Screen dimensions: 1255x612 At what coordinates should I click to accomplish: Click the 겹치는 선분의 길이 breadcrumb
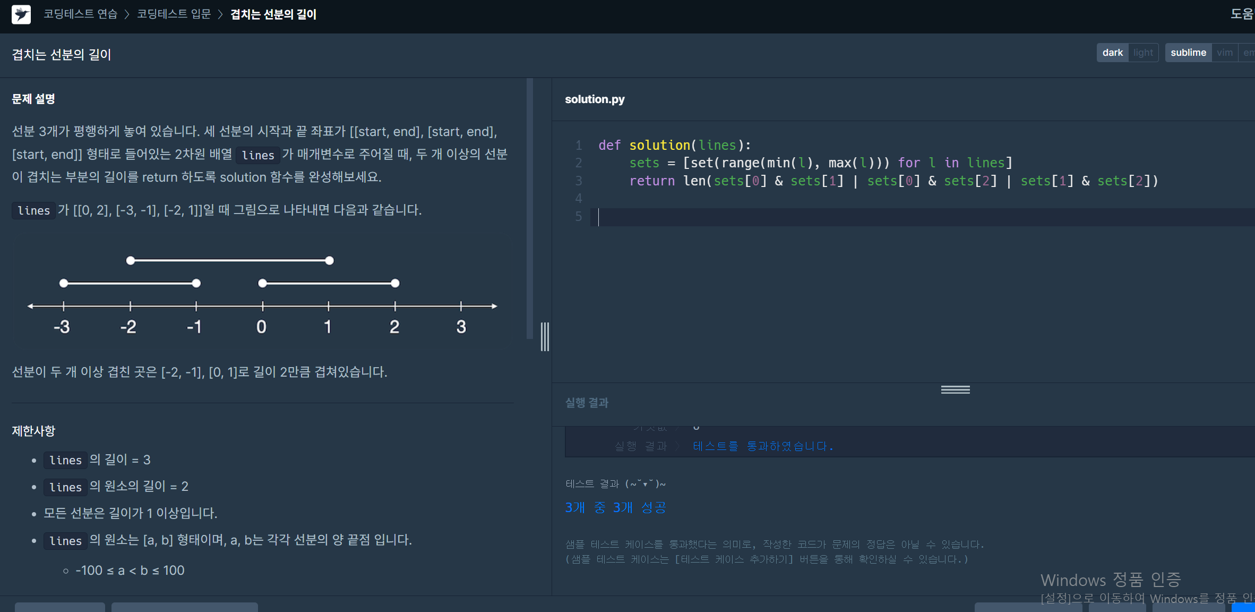tap(273, 14)
